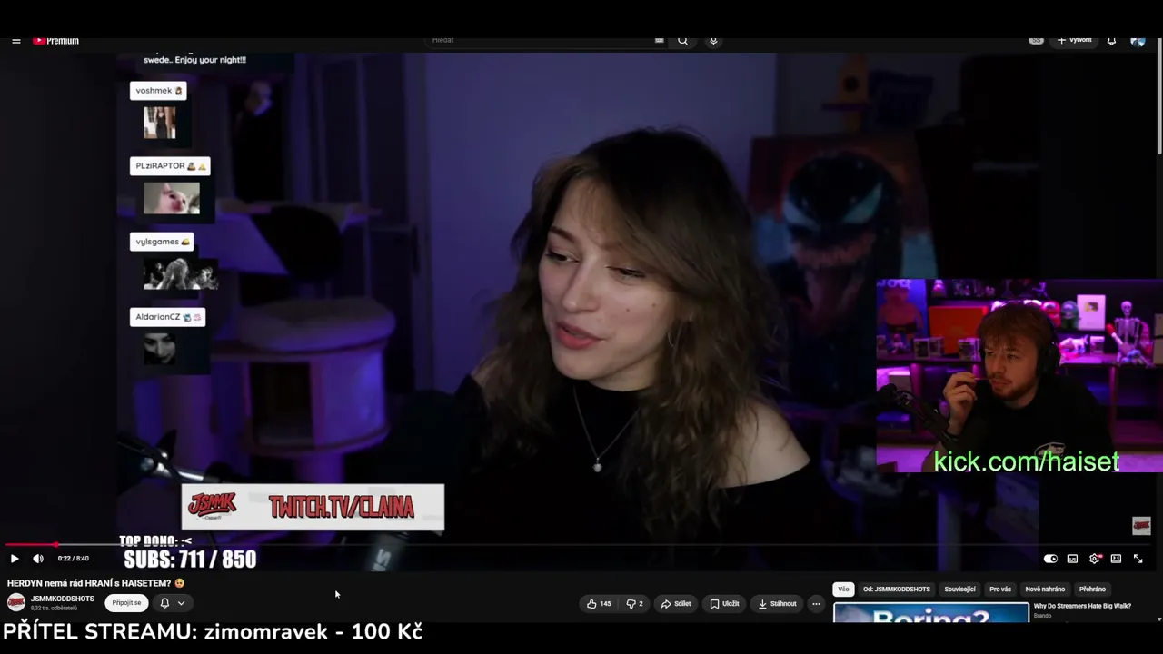This screenshot has height=654, width=1163.
Task: Open player settings gear
Action: click(1094, 559)
